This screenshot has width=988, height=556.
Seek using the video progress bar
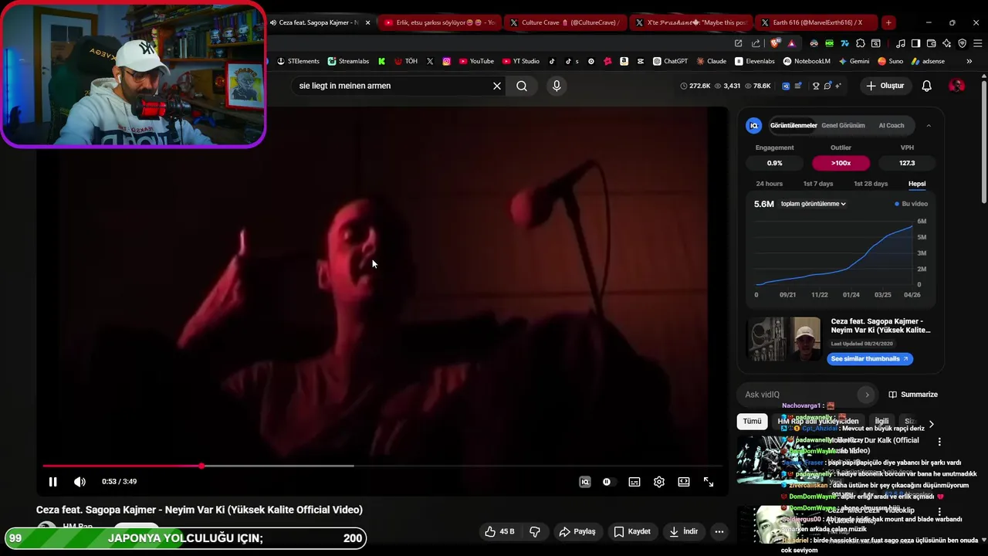(x=382, y=466)
